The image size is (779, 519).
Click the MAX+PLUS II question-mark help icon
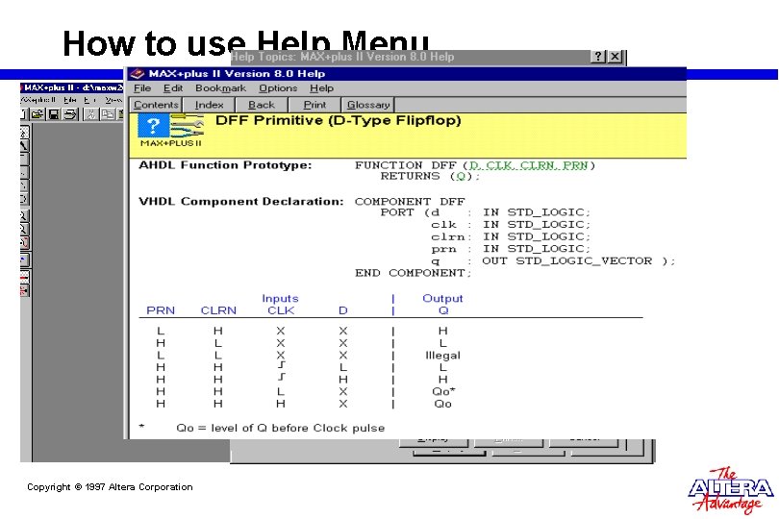point(153,126)
